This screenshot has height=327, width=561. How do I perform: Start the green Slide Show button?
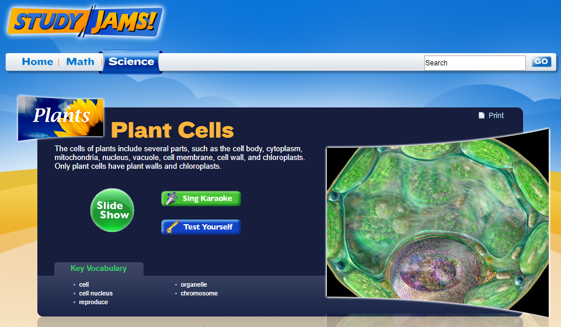point(112,210)
